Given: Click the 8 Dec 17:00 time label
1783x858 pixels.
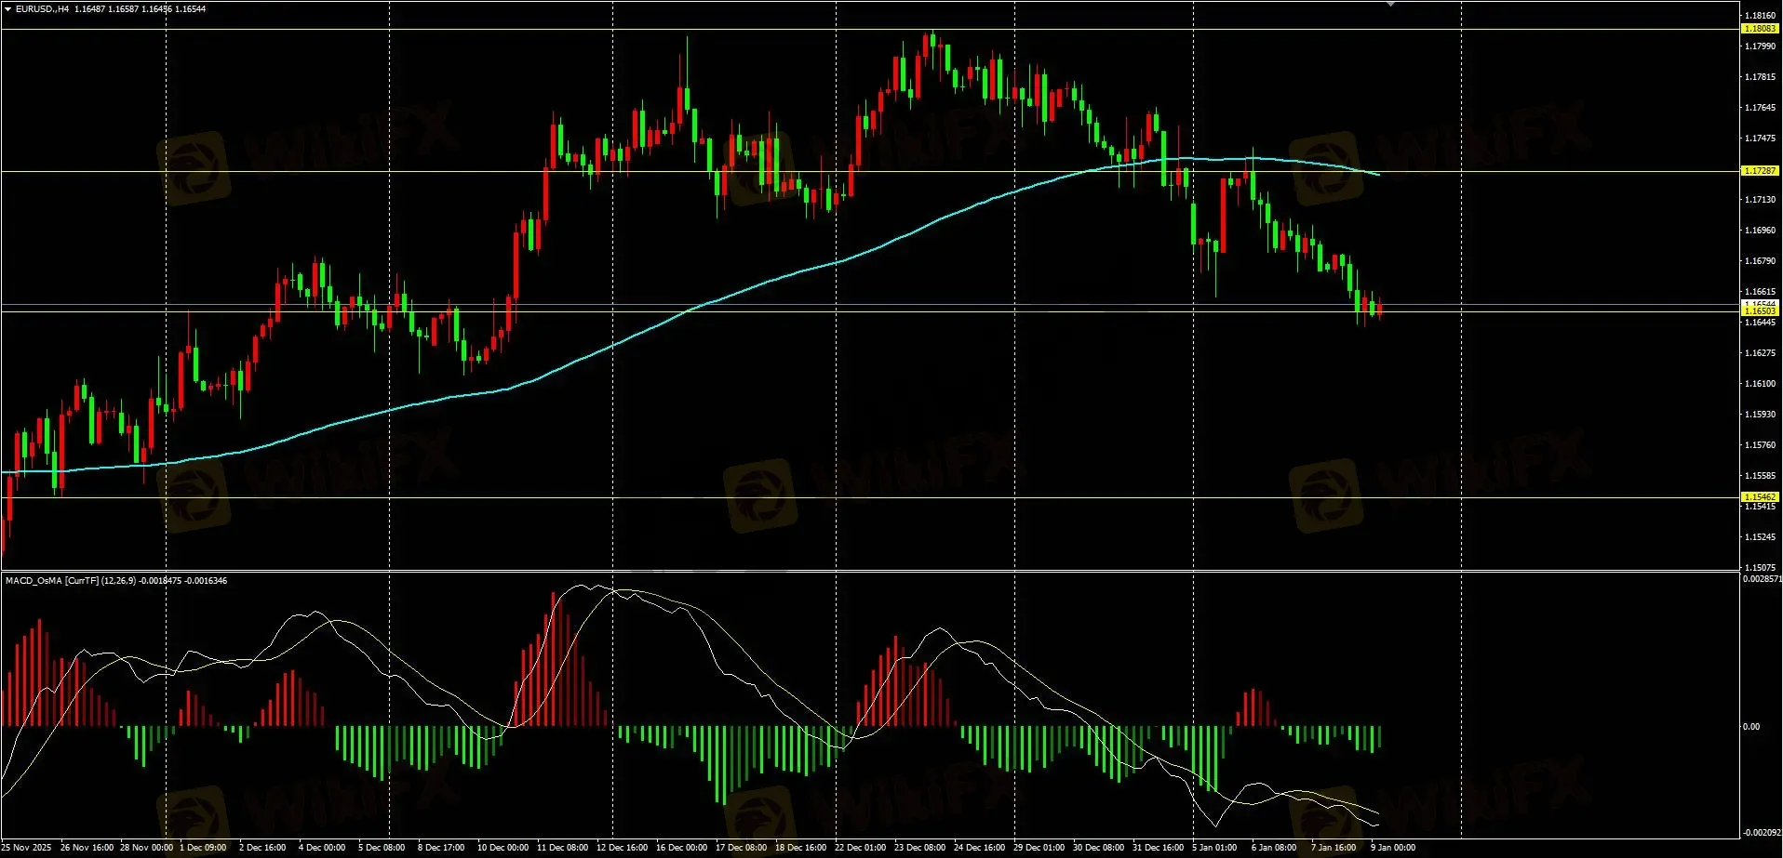Looking at the screenshot, I should click(x=441, y=848).
